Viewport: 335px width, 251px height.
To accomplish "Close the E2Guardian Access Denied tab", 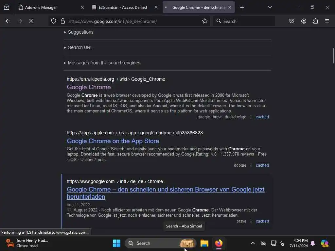I will (x=156, y=8).
